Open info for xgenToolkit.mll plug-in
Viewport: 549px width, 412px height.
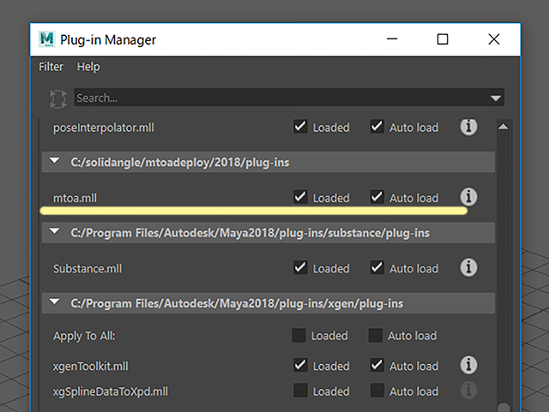(468, 365)
